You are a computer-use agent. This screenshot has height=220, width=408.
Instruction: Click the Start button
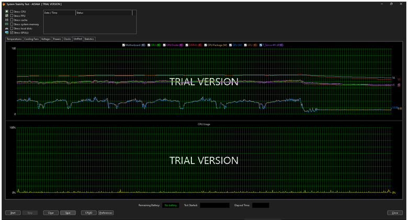(x=13, y=213)
